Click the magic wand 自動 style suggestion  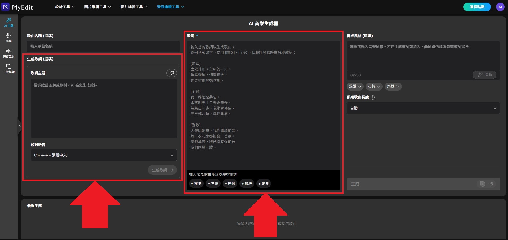tap(484, 75)
